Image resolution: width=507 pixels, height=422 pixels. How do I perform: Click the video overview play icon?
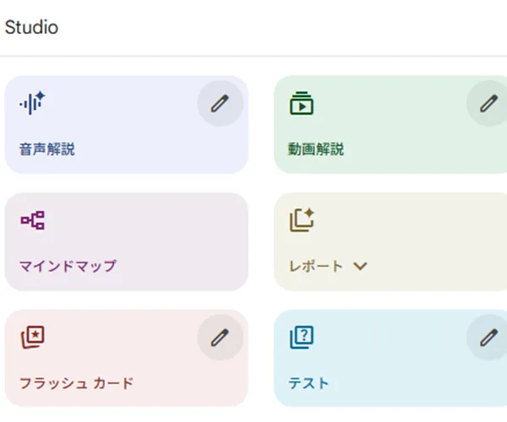[x=301, y=103]
